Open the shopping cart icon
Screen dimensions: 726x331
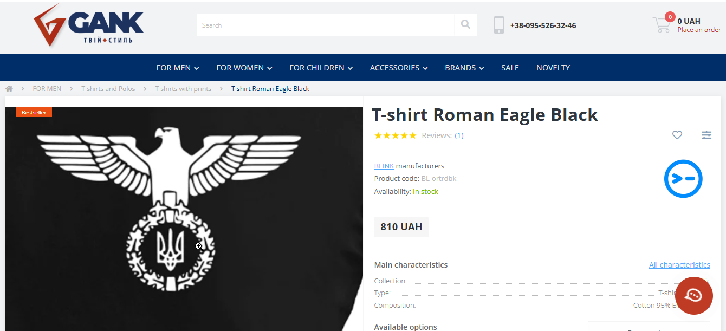(x=662, y=25)
